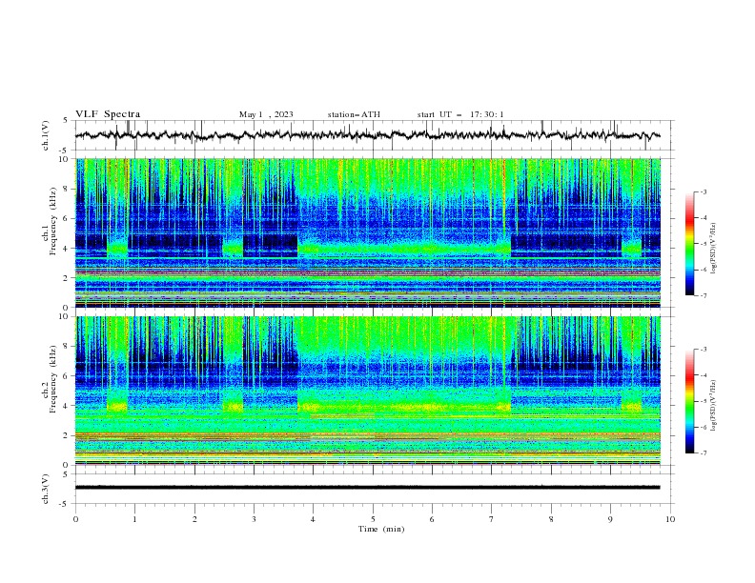The height and width of the screenshot is (583, 755).
Task: Click the time axis tick label "5"
Action: tap(373, 519)
